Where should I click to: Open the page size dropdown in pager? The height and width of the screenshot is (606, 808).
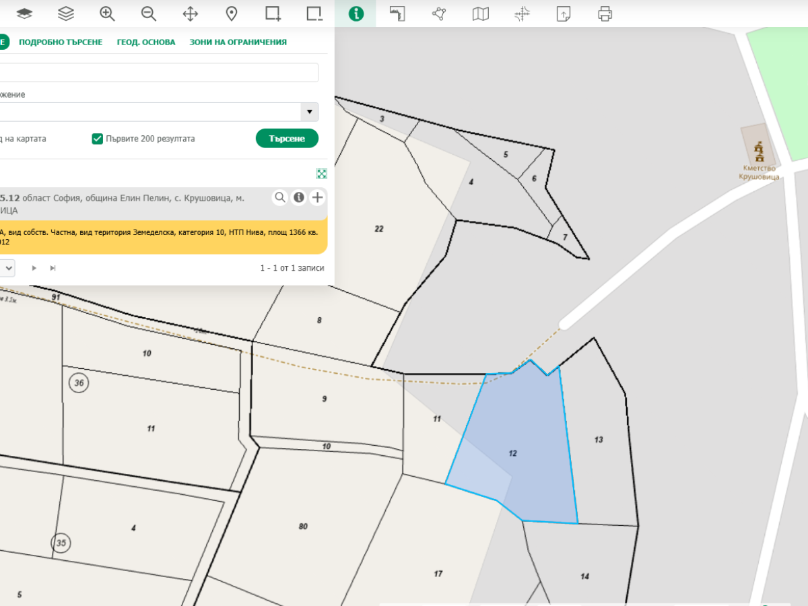tap(7, 268)
